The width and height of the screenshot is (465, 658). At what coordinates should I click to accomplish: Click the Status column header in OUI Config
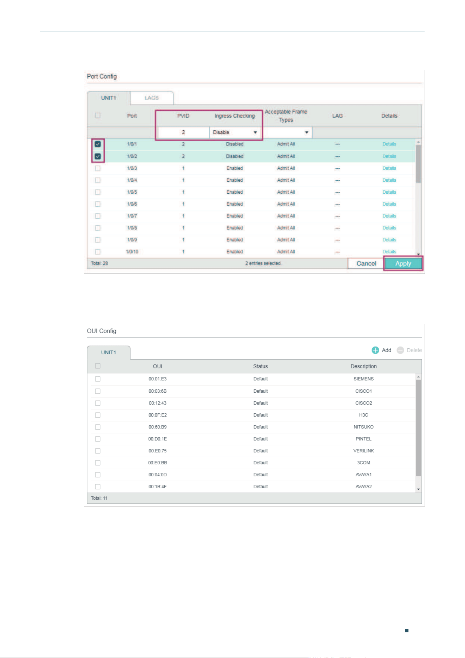coord(261,366)
